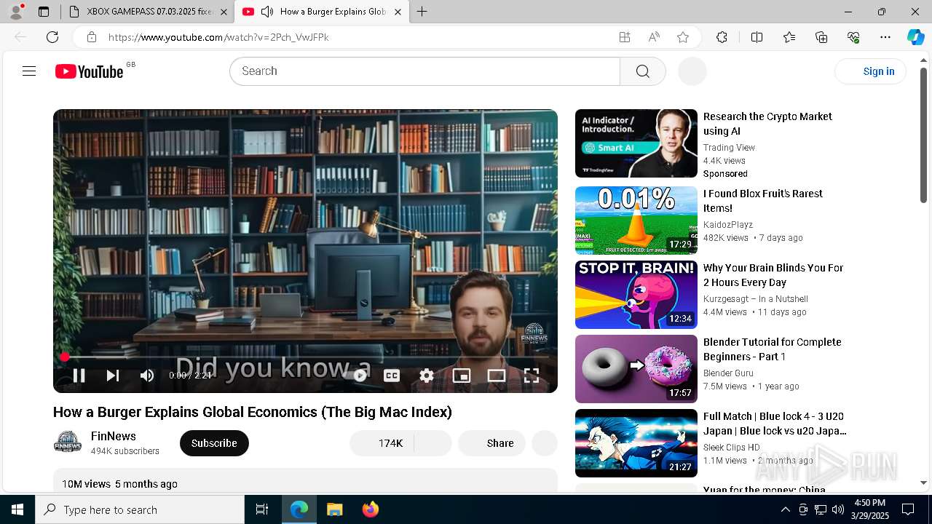Open Task View on taskbar
The height and width of the screenshot is (524, 932).
click(x=262, y=509)
